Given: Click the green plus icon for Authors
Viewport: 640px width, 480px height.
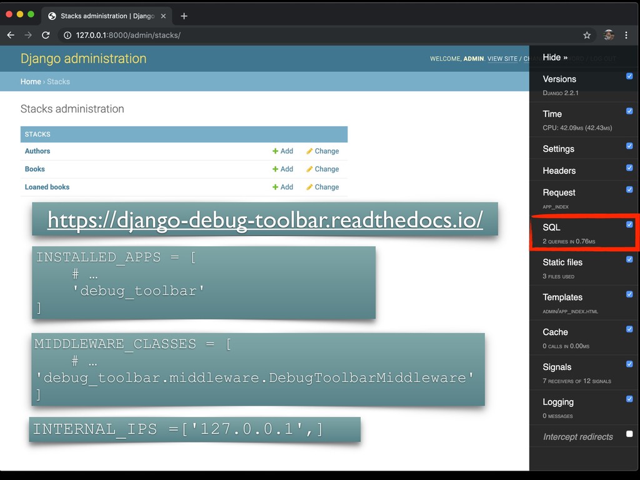Looking at the screenshot, I should tap(275, 151).
